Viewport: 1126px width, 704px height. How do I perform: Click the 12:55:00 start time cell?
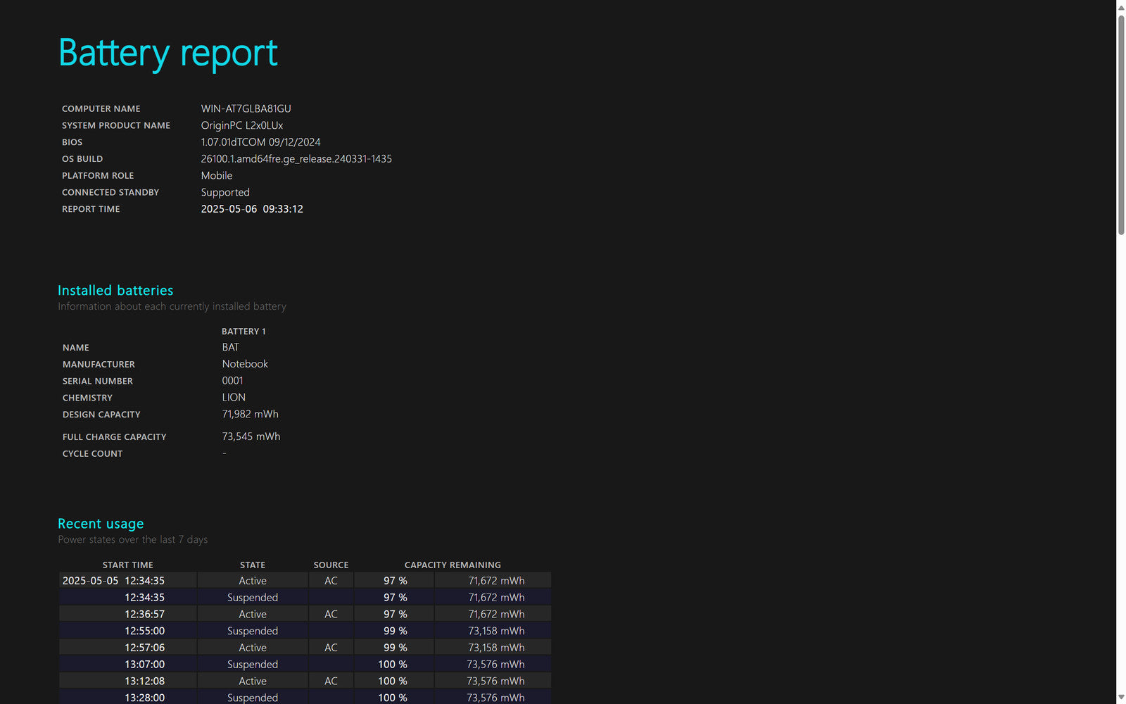pyautogui.click(x=144, y=631)
